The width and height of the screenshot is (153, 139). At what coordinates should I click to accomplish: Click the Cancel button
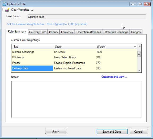click(139, 132)
